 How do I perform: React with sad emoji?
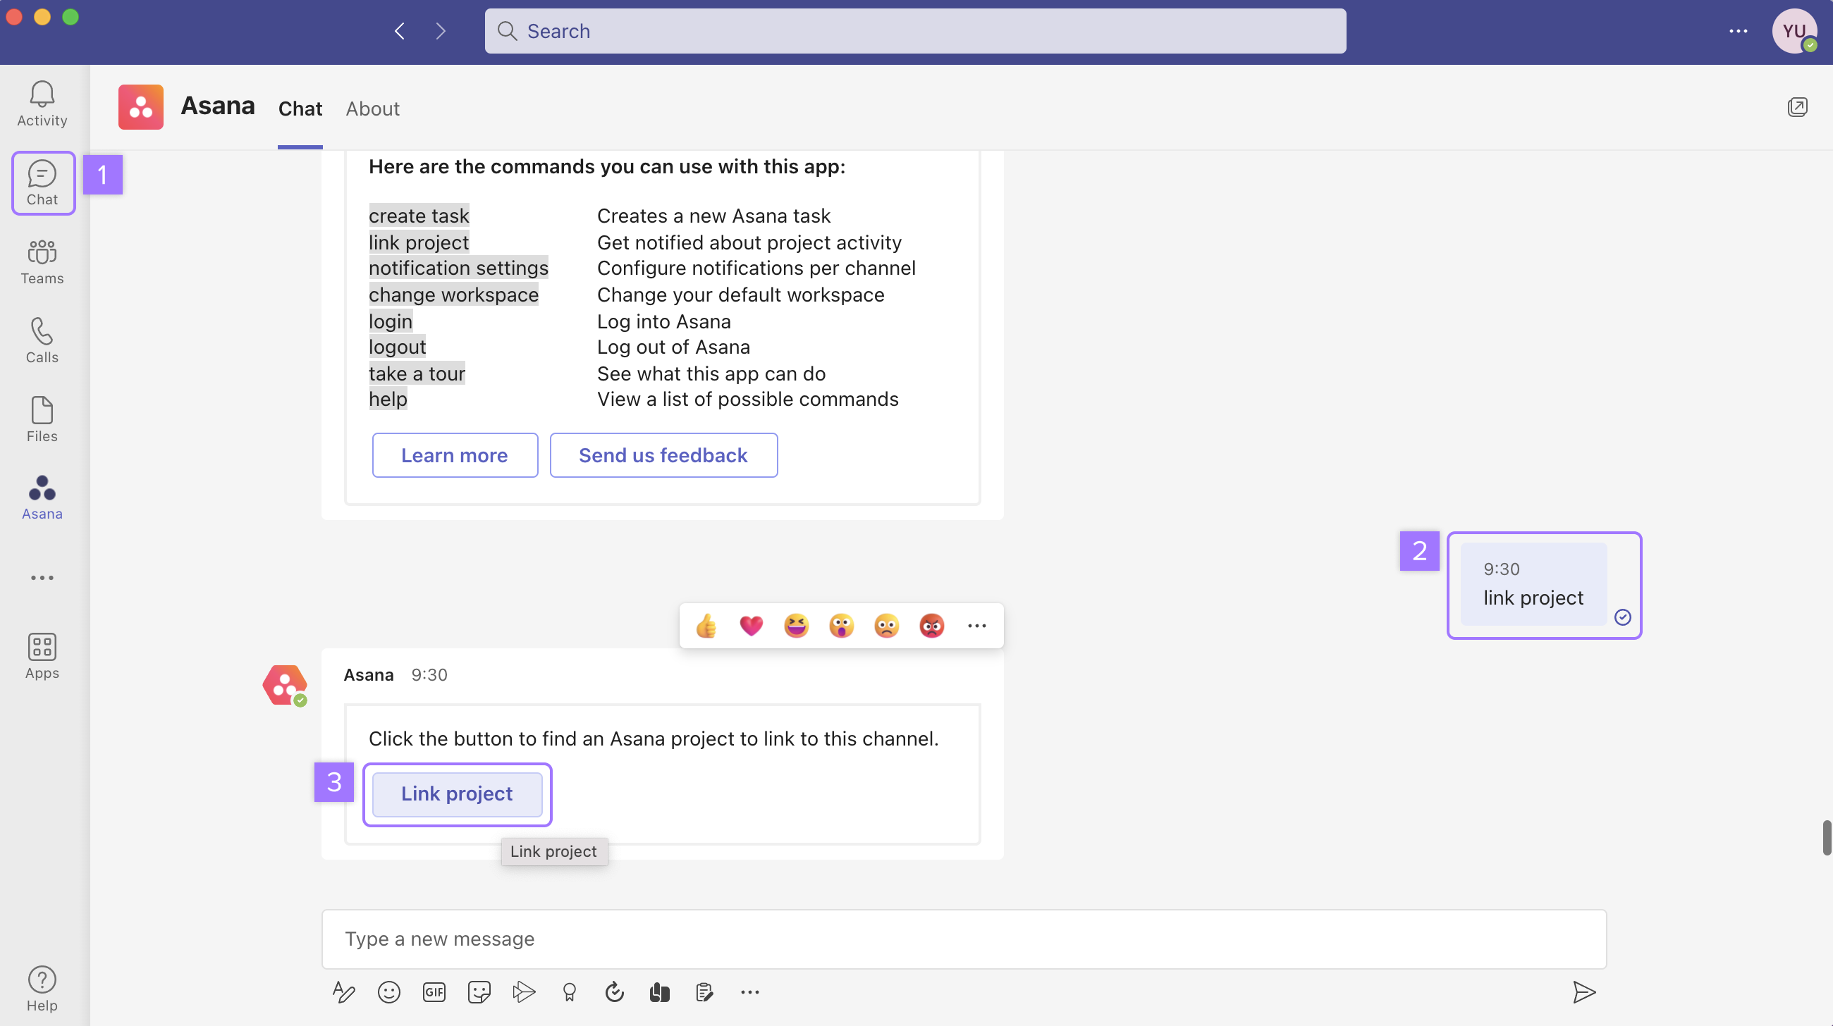tap(887, 626)
